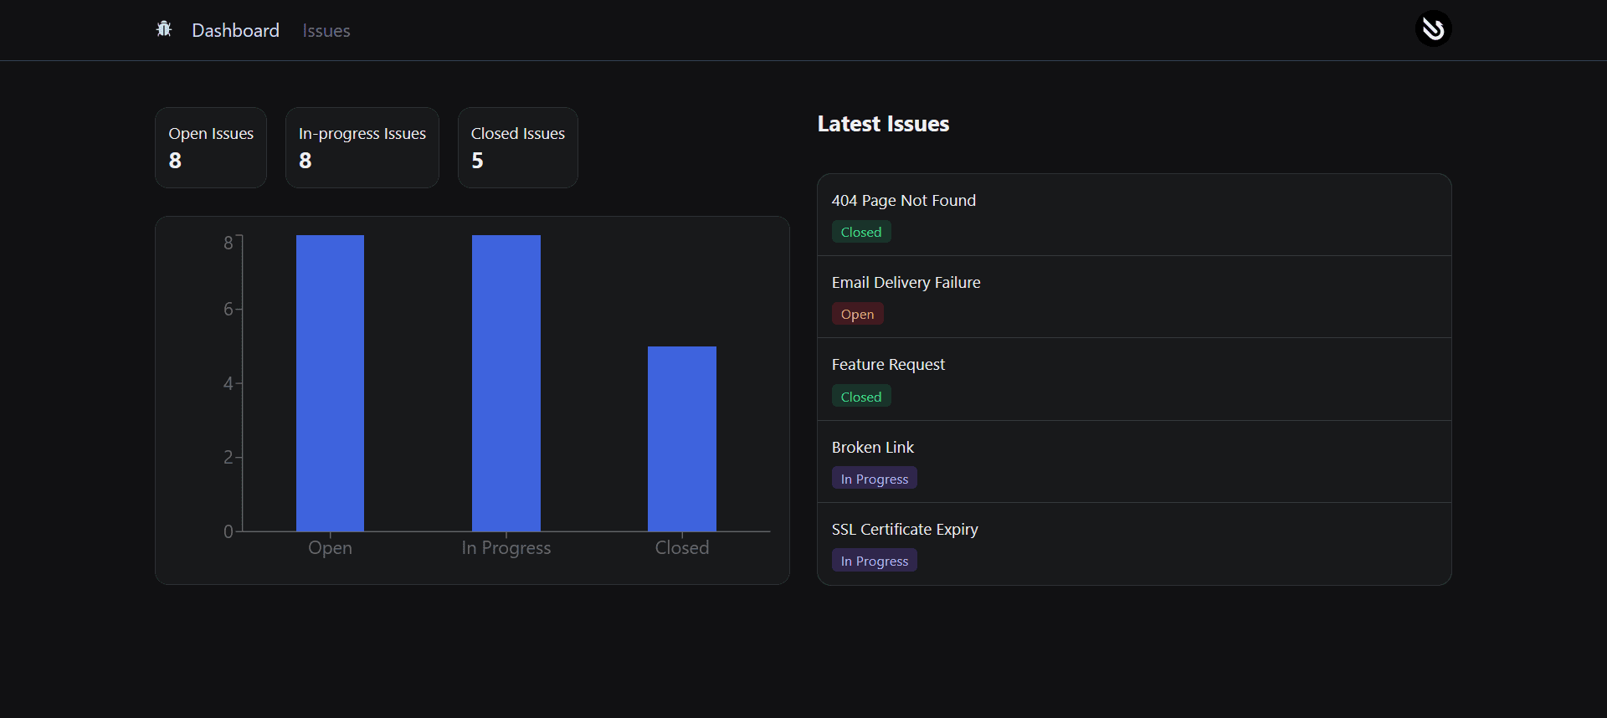Open the SSL Certificate Expiry issue

coord(904,530)
